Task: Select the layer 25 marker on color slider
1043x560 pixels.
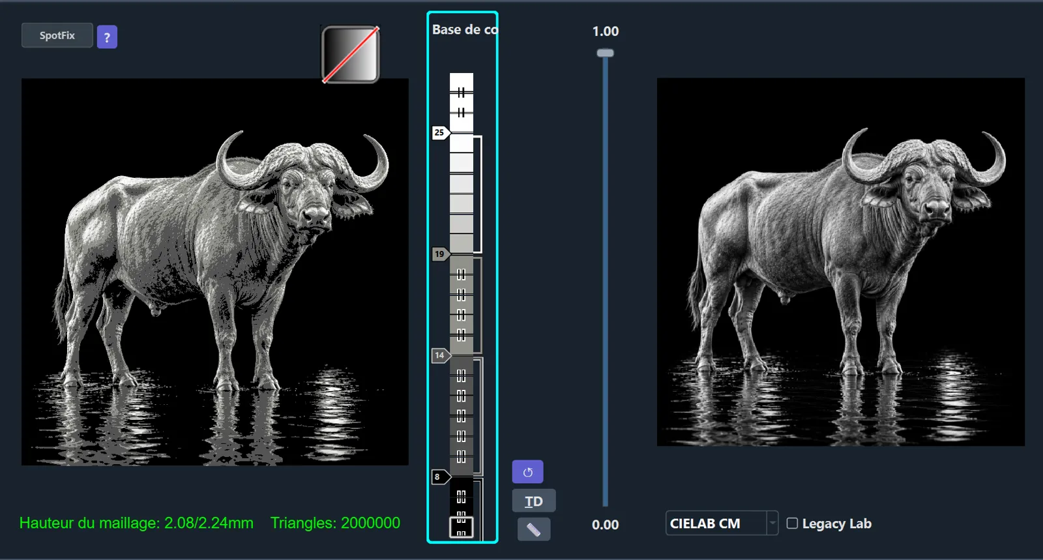Action: 441,132
